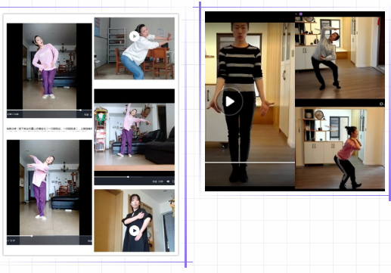The height and width of the screenshot is (273, 391).
Task: Click volume icon on sofa-room video player
Action: 168,181
